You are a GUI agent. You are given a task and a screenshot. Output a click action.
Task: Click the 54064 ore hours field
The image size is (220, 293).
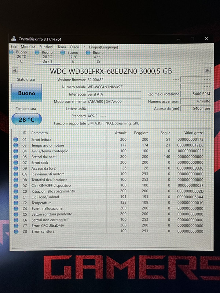[x=196, y=108]
